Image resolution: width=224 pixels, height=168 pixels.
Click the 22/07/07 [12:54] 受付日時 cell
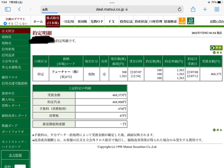136,74
